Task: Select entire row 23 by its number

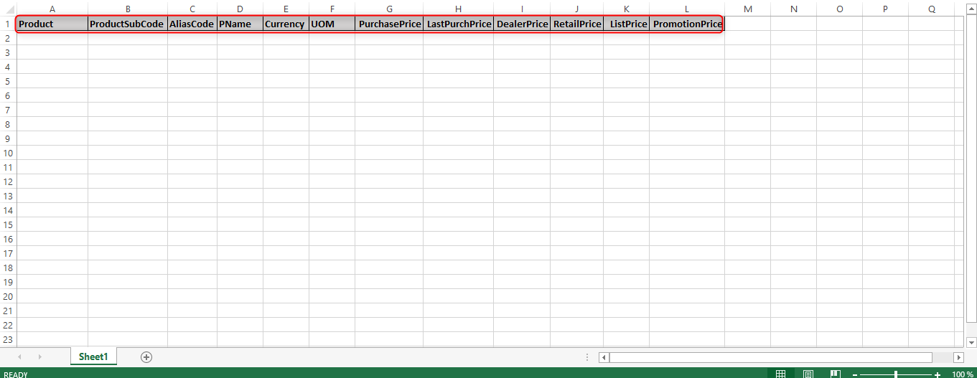Action: point(8,339)
